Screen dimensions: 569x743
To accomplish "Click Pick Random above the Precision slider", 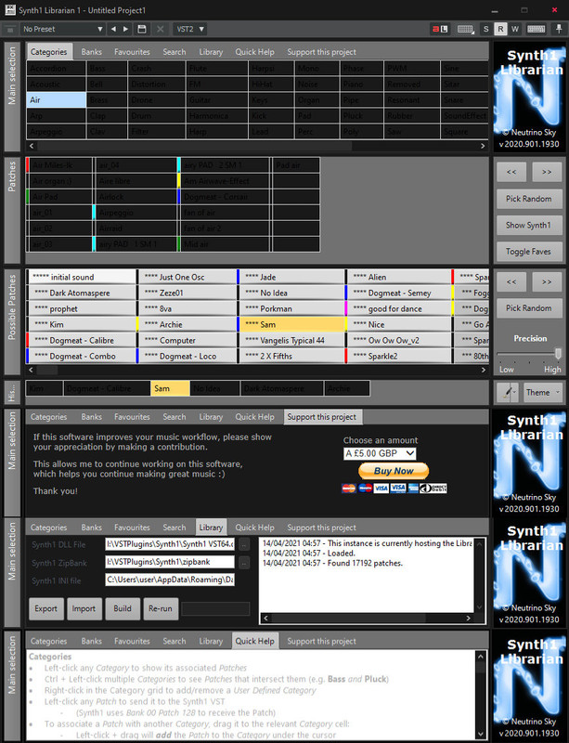I will 529,308.
